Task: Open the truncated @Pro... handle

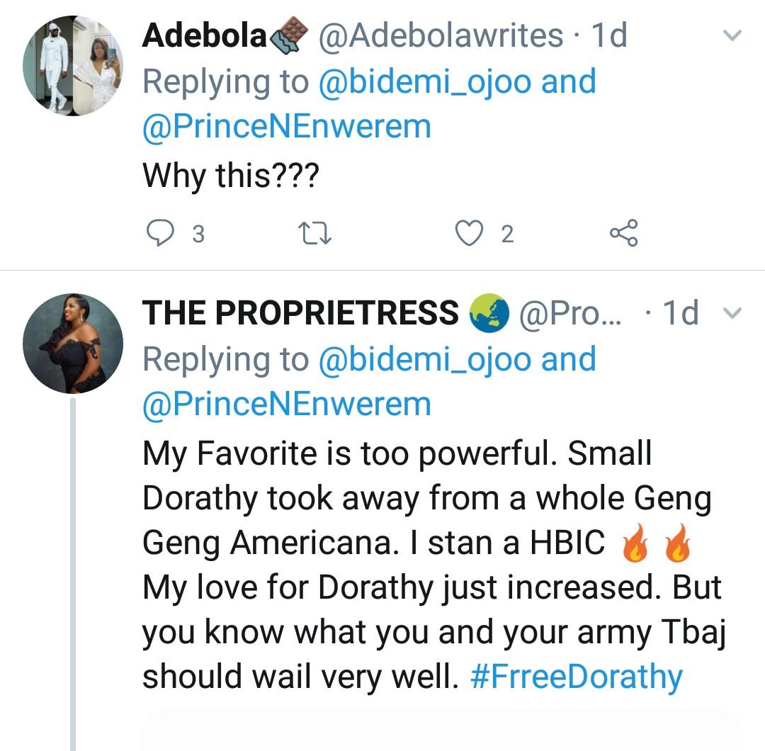Action: pyautogui.click(x=570, y=312)
